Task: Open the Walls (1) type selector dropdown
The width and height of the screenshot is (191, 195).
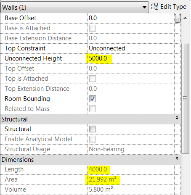Action: [74, 7]
